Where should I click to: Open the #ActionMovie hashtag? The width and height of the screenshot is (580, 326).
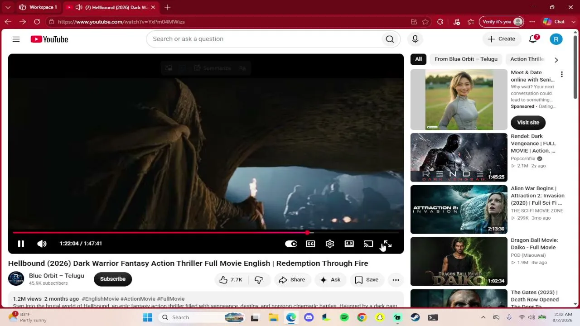coord(138,299)
